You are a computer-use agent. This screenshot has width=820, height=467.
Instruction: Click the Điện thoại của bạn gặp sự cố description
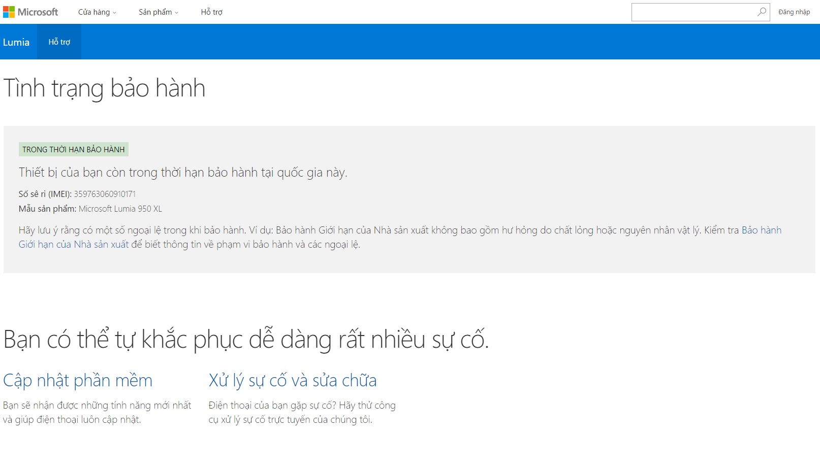302,412
